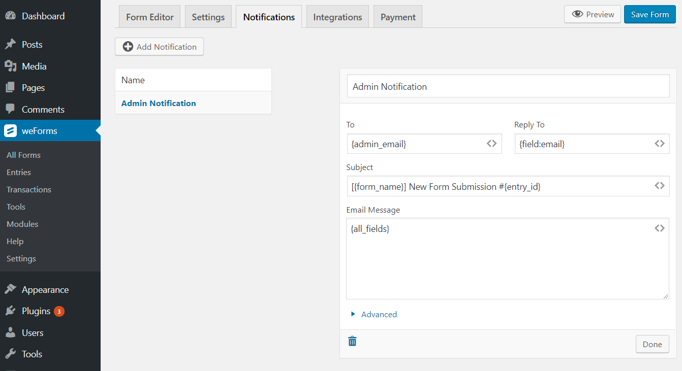
Task: Open merge tags for Email Message
Action: (659, 228)
